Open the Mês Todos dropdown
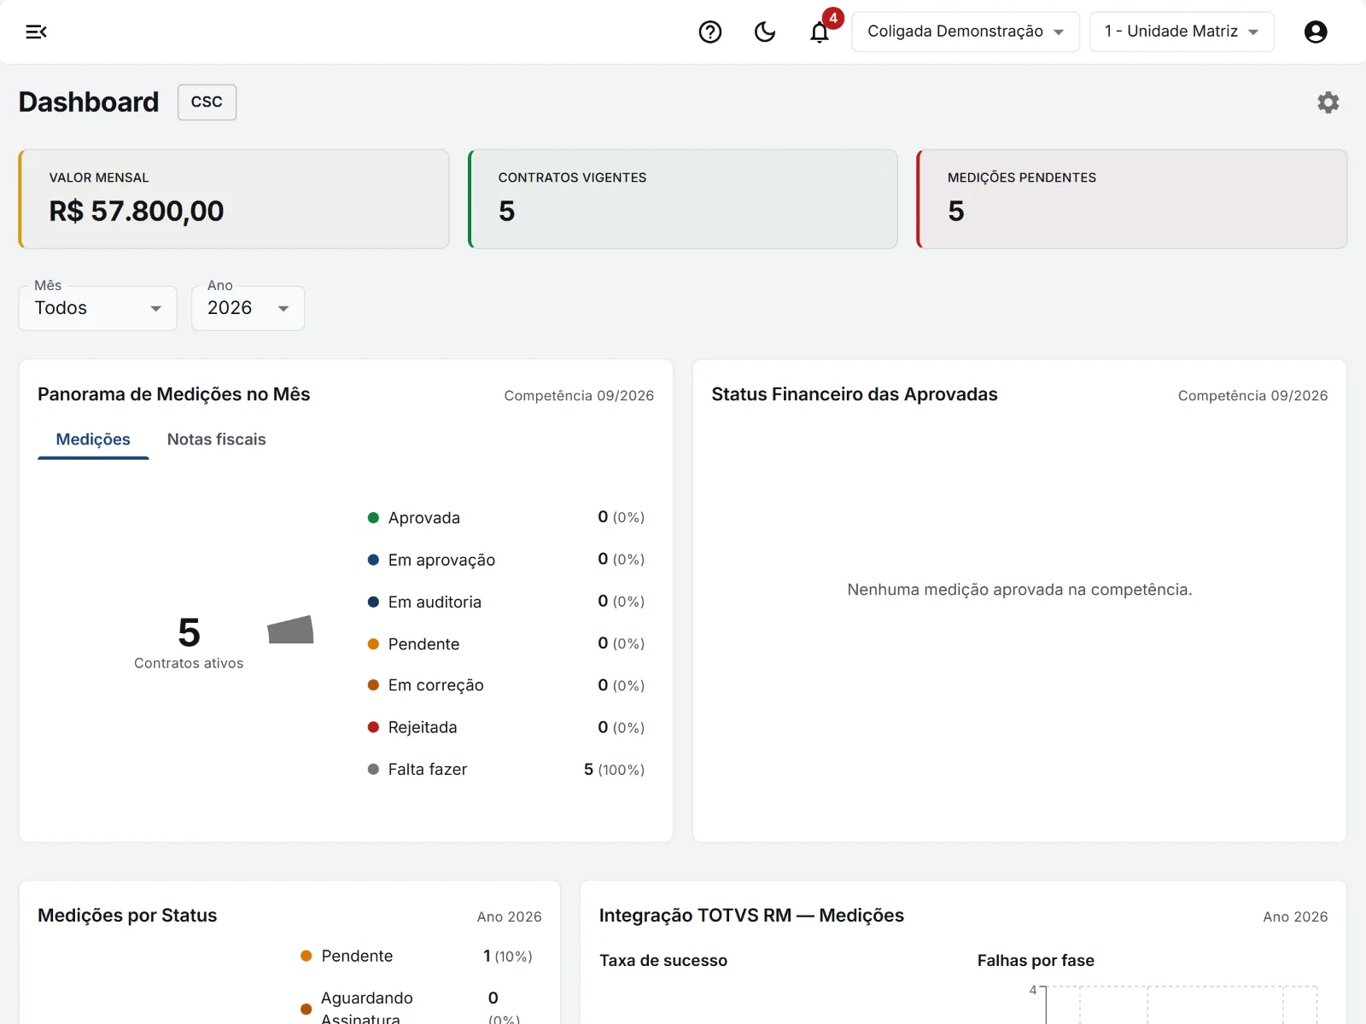This screenshot has width=1366, height=1024. [x=98, y=308]
